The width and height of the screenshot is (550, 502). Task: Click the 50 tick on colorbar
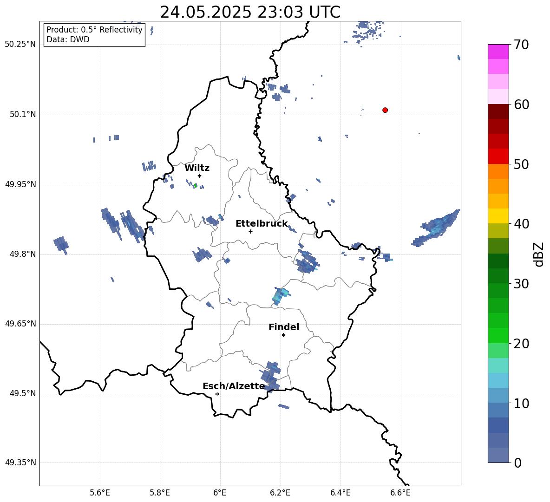click(521, 164)
